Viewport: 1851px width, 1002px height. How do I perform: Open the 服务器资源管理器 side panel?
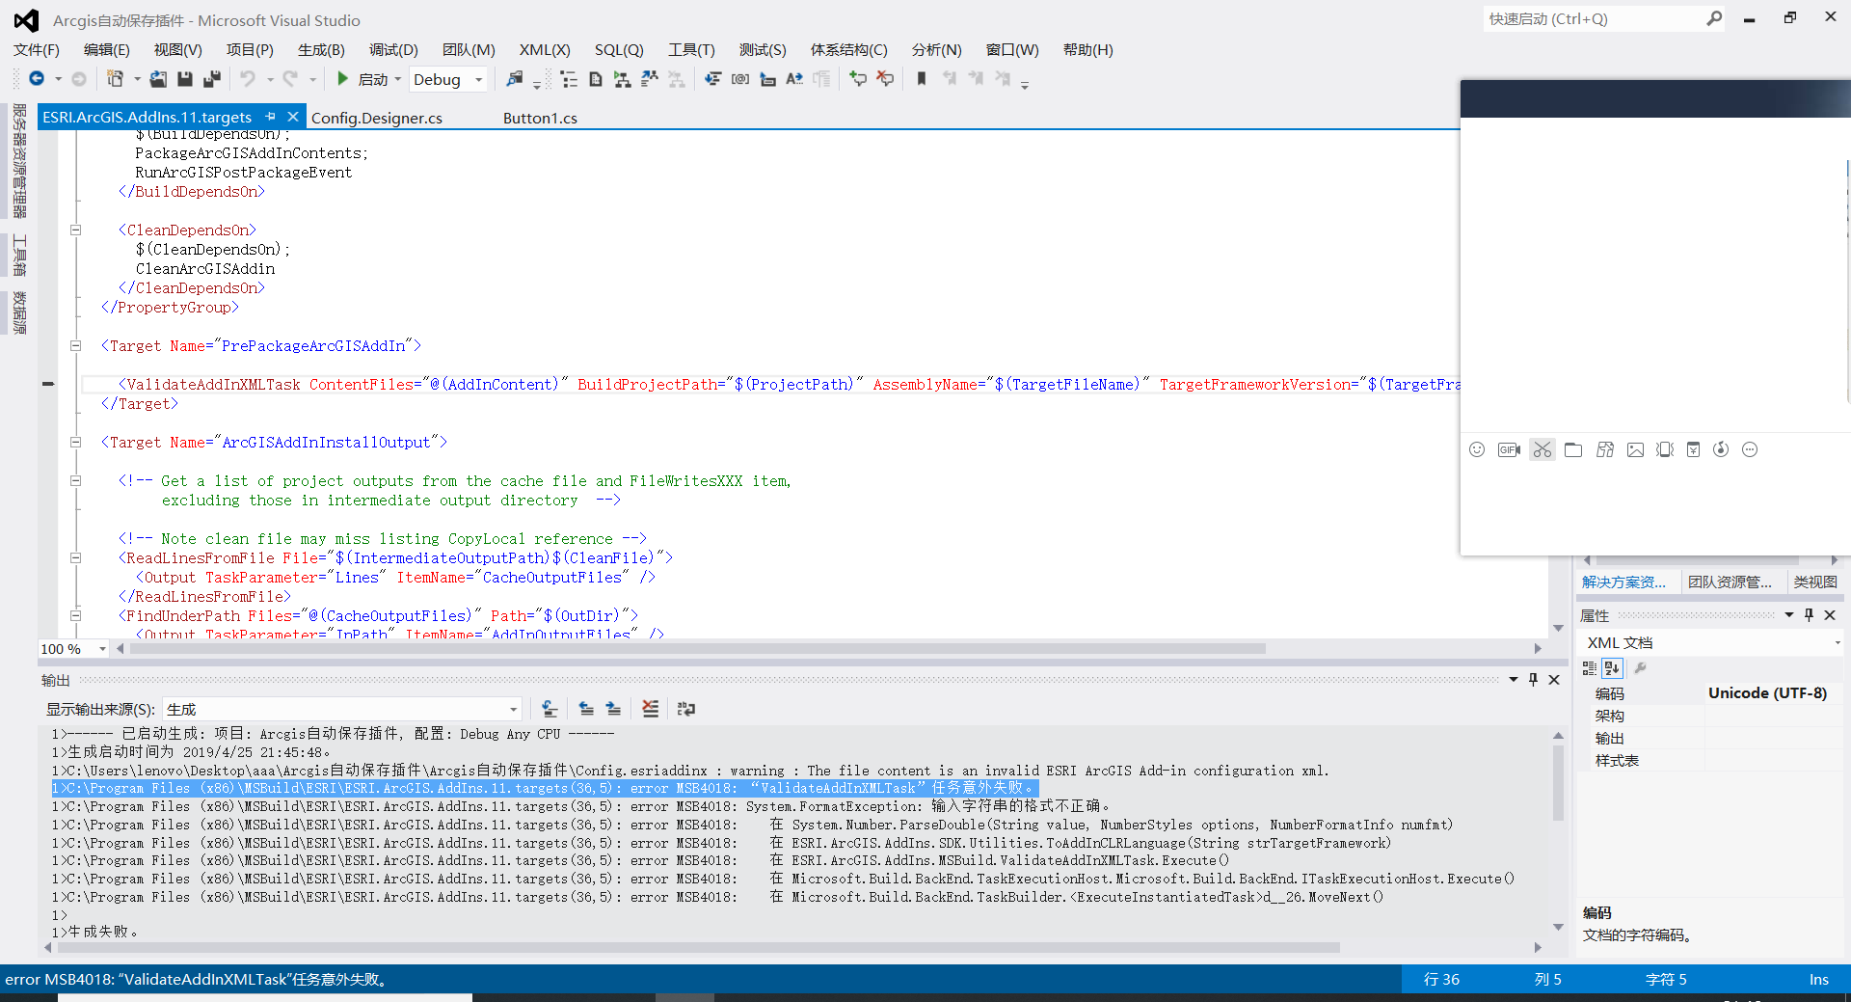[x=18, y=161]
